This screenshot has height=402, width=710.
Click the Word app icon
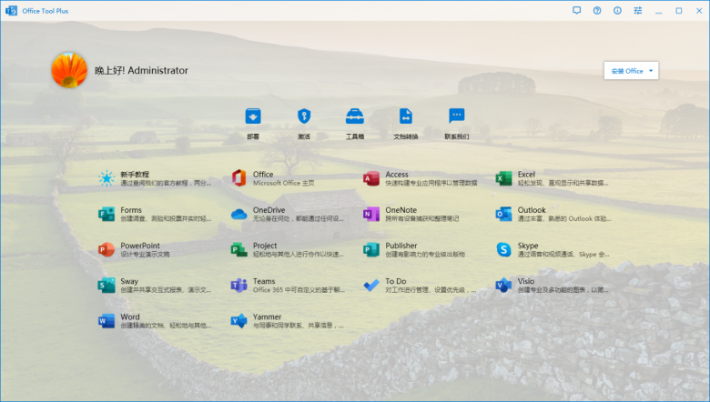point(106,321)
